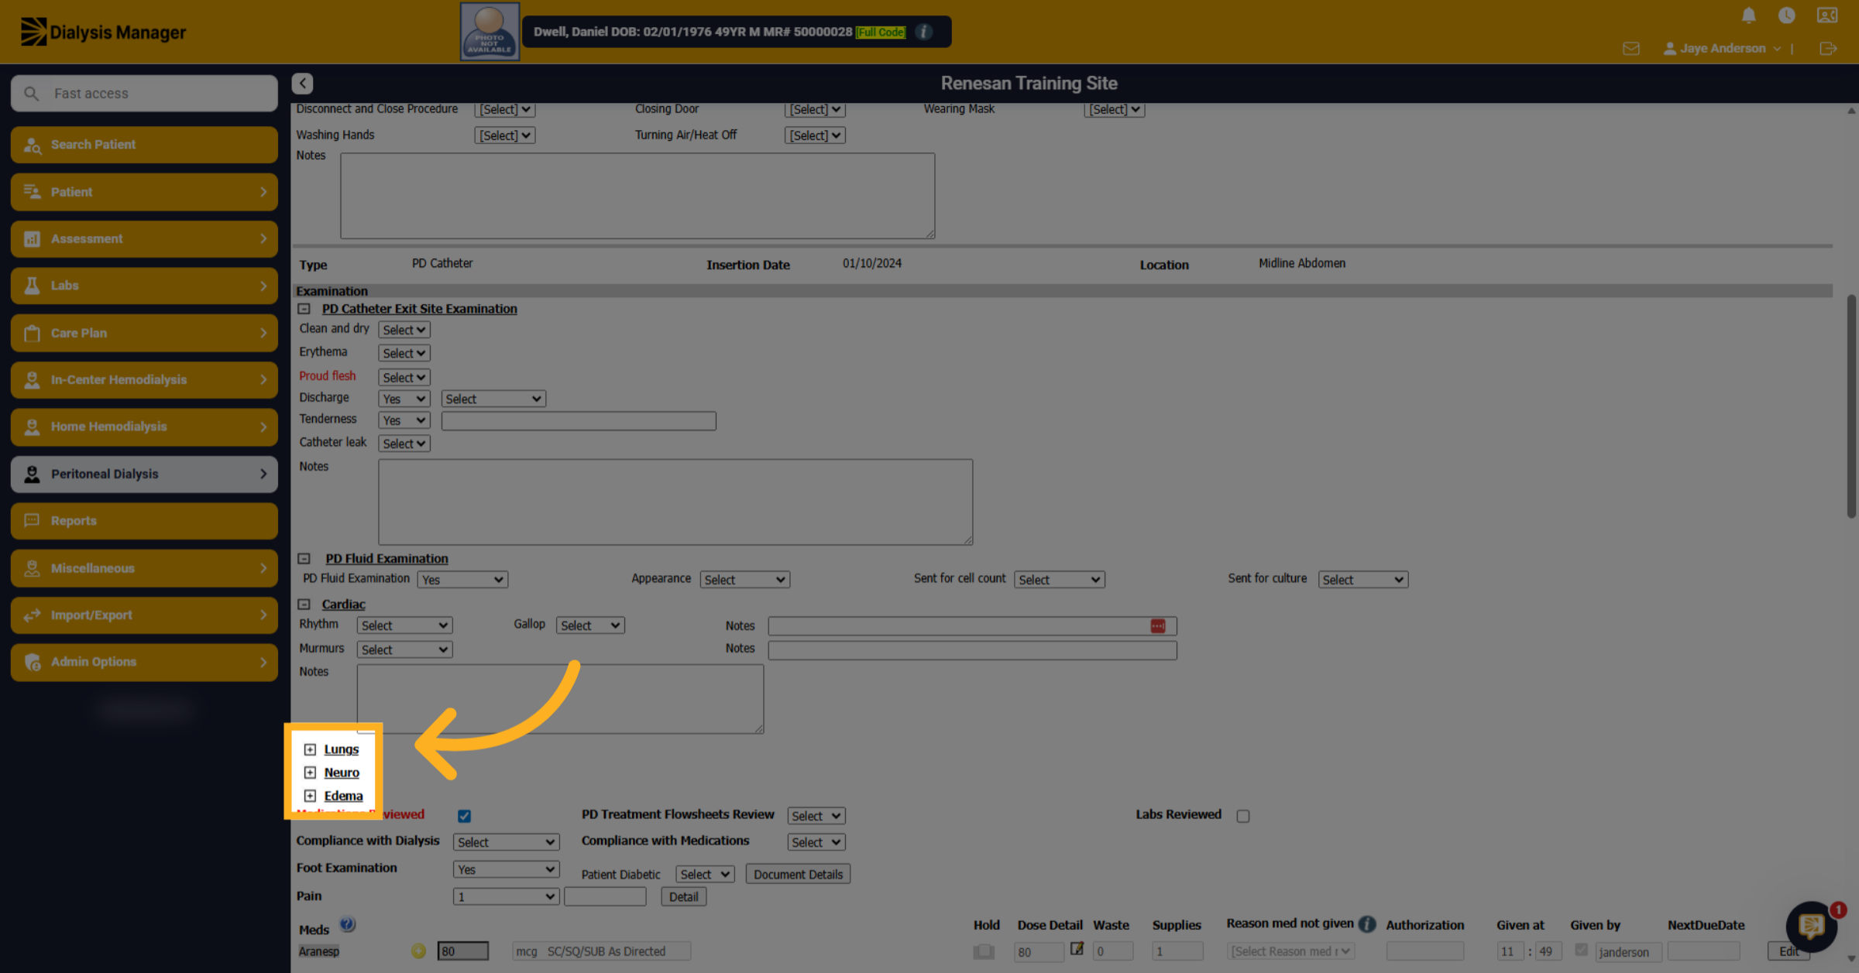Open the chat support bubble icon
This screenshot has height=973, width=1859.
point(1811,926)
